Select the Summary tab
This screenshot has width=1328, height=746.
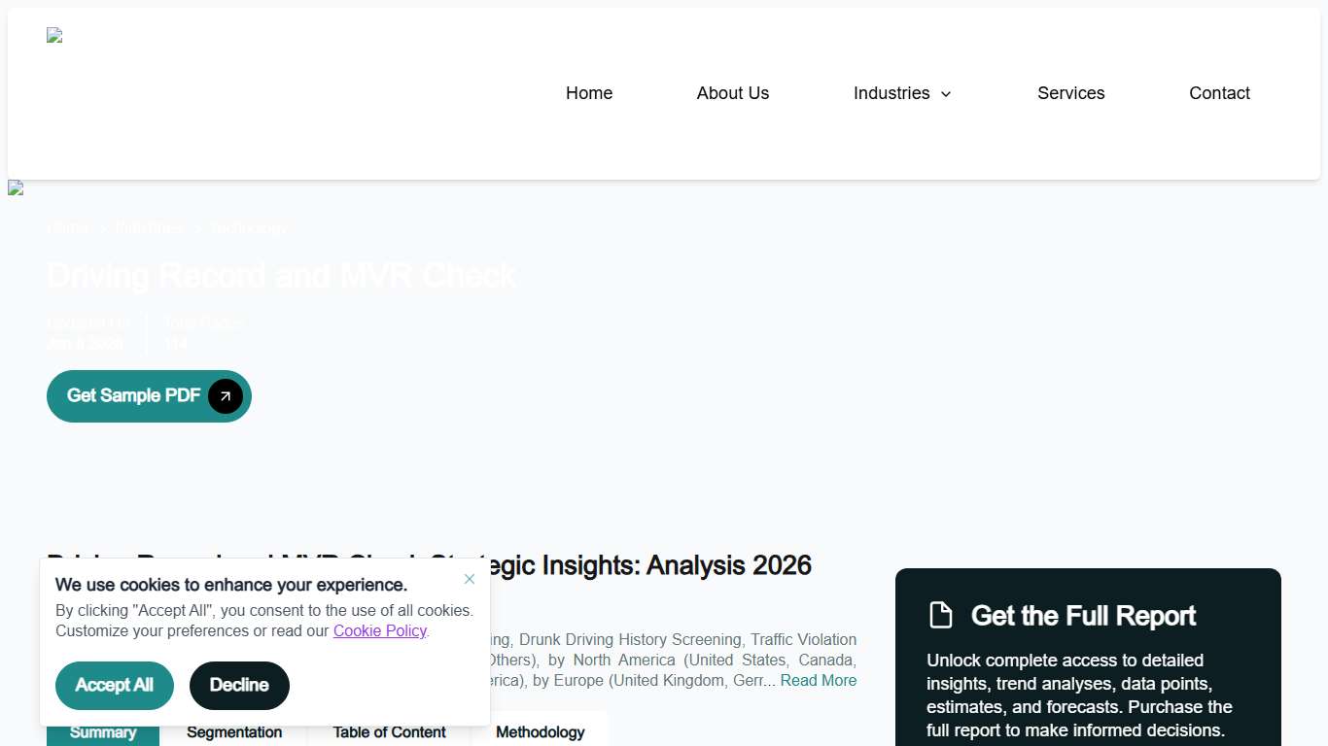tap(102, 732)
